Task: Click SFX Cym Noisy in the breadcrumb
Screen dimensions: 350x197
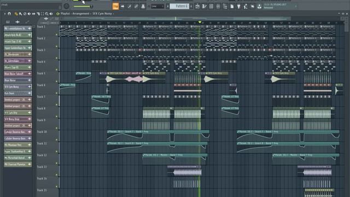Action: point(102,14)
